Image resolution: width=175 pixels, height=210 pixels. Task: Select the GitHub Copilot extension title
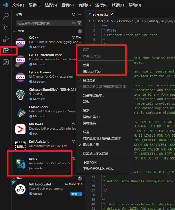point(40,184)
